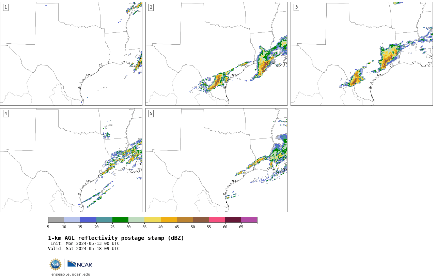Click the number 3 panel label
Screen dimensions: 436x278
pyautogui.click(x=296, y=7)
